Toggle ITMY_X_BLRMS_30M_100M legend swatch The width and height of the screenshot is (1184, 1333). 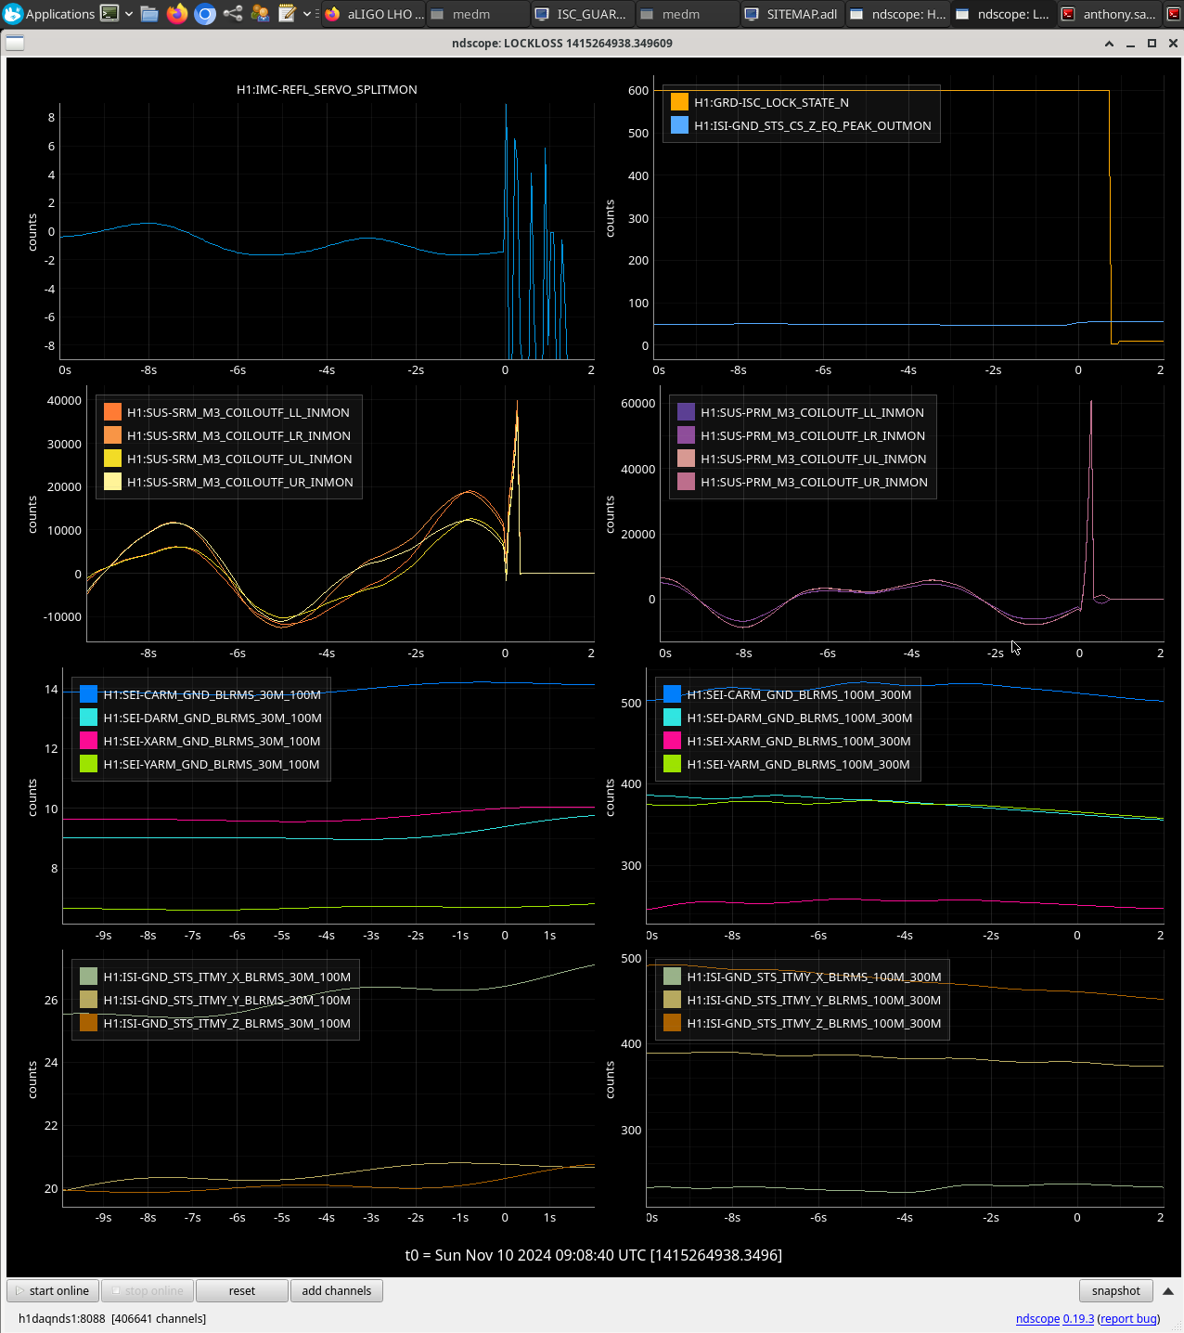coord(88,977)
